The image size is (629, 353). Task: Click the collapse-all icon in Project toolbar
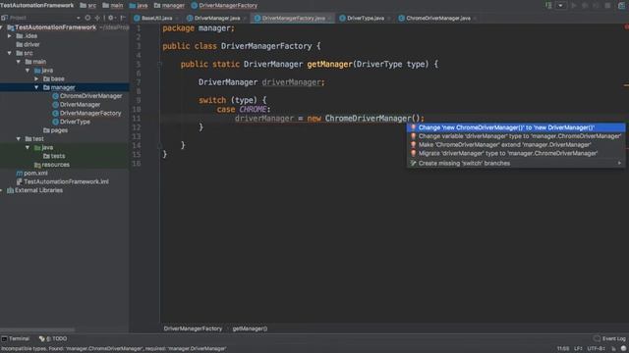click(x=97, y=18)
